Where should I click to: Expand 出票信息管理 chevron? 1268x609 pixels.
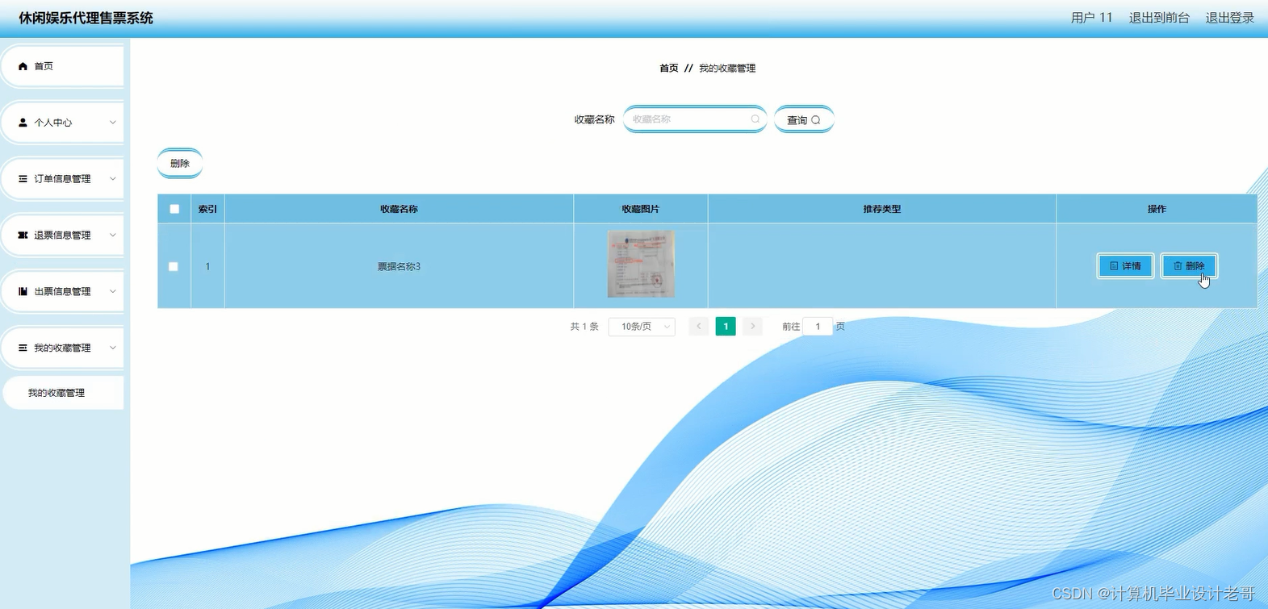tap(113, 292)
